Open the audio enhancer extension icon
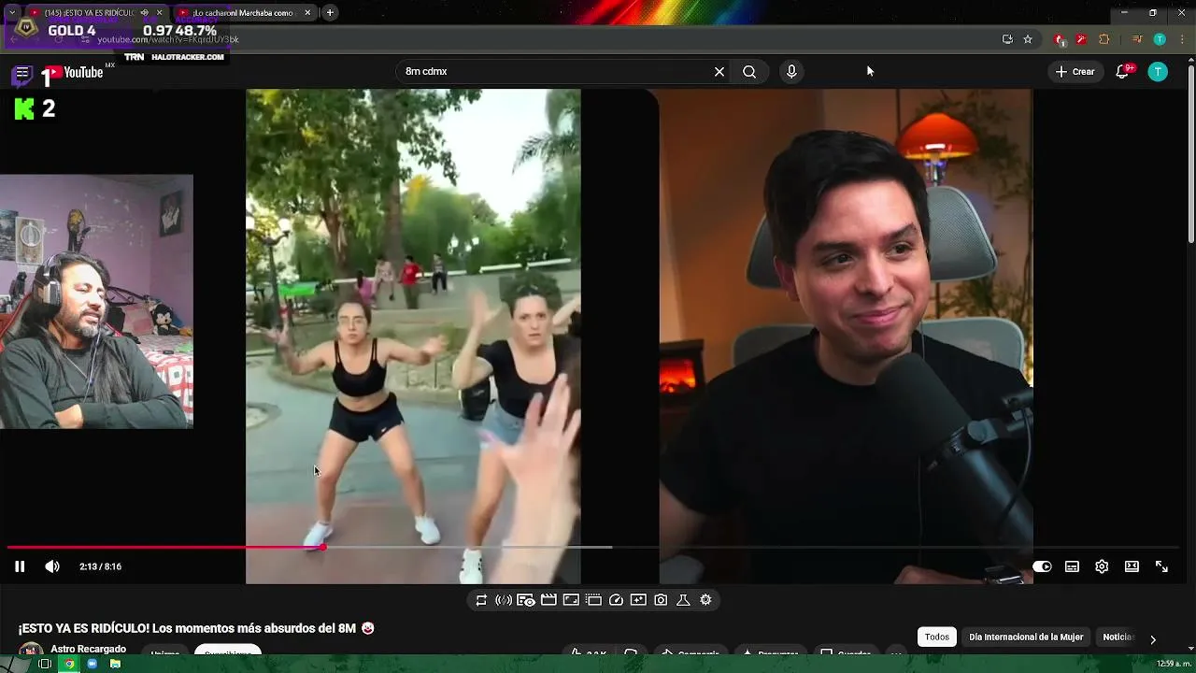Screen dimensions: 1196x673 pos(504,600)
